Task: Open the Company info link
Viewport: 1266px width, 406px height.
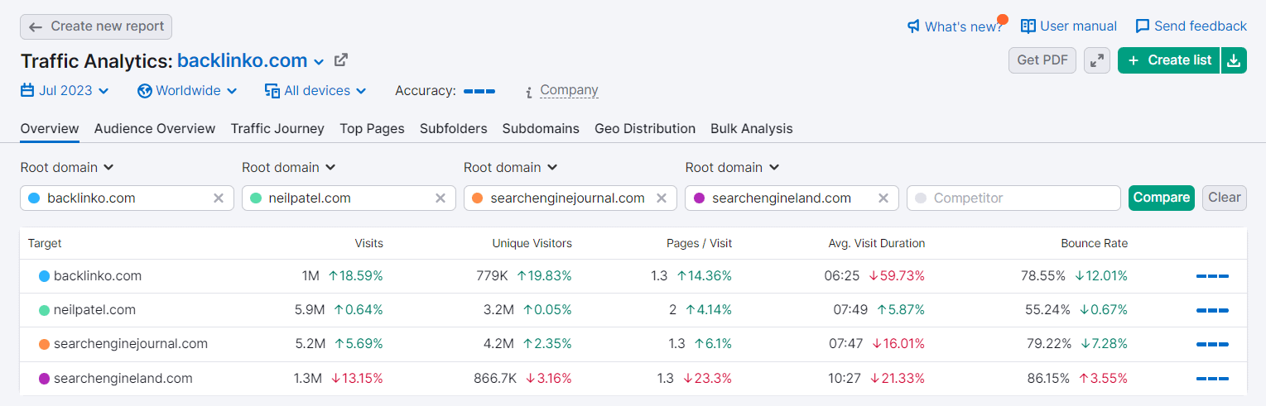Action: 569,91
